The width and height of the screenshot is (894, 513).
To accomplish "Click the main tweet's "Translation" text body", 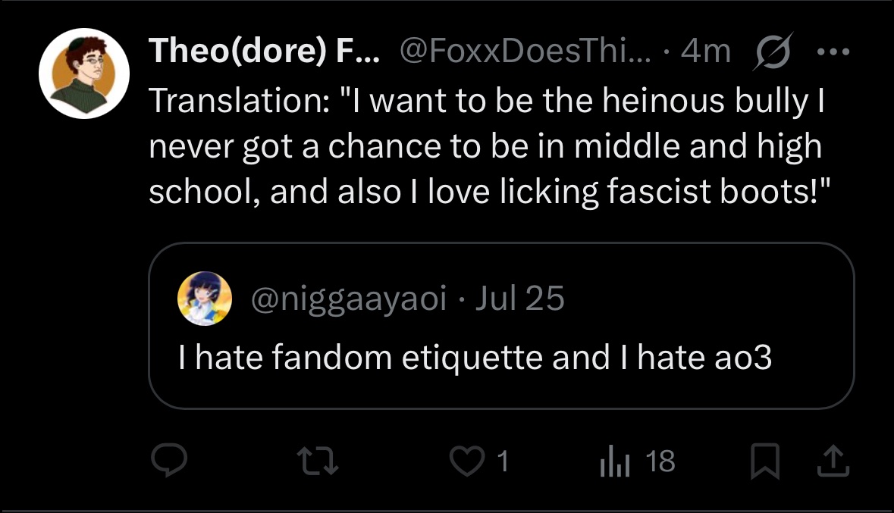I will pos(489,146).
